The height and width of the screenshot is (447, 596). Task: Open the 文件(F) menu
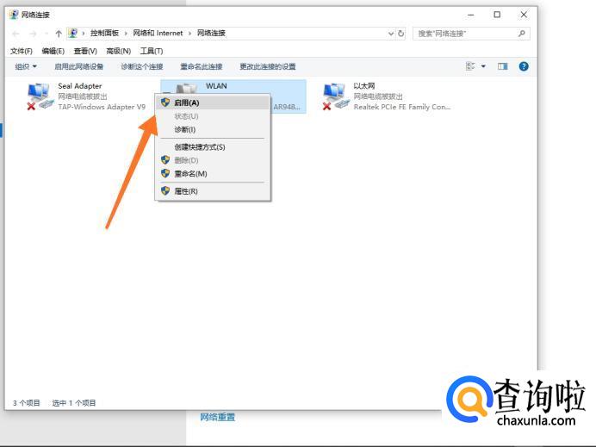pos(22,51)
